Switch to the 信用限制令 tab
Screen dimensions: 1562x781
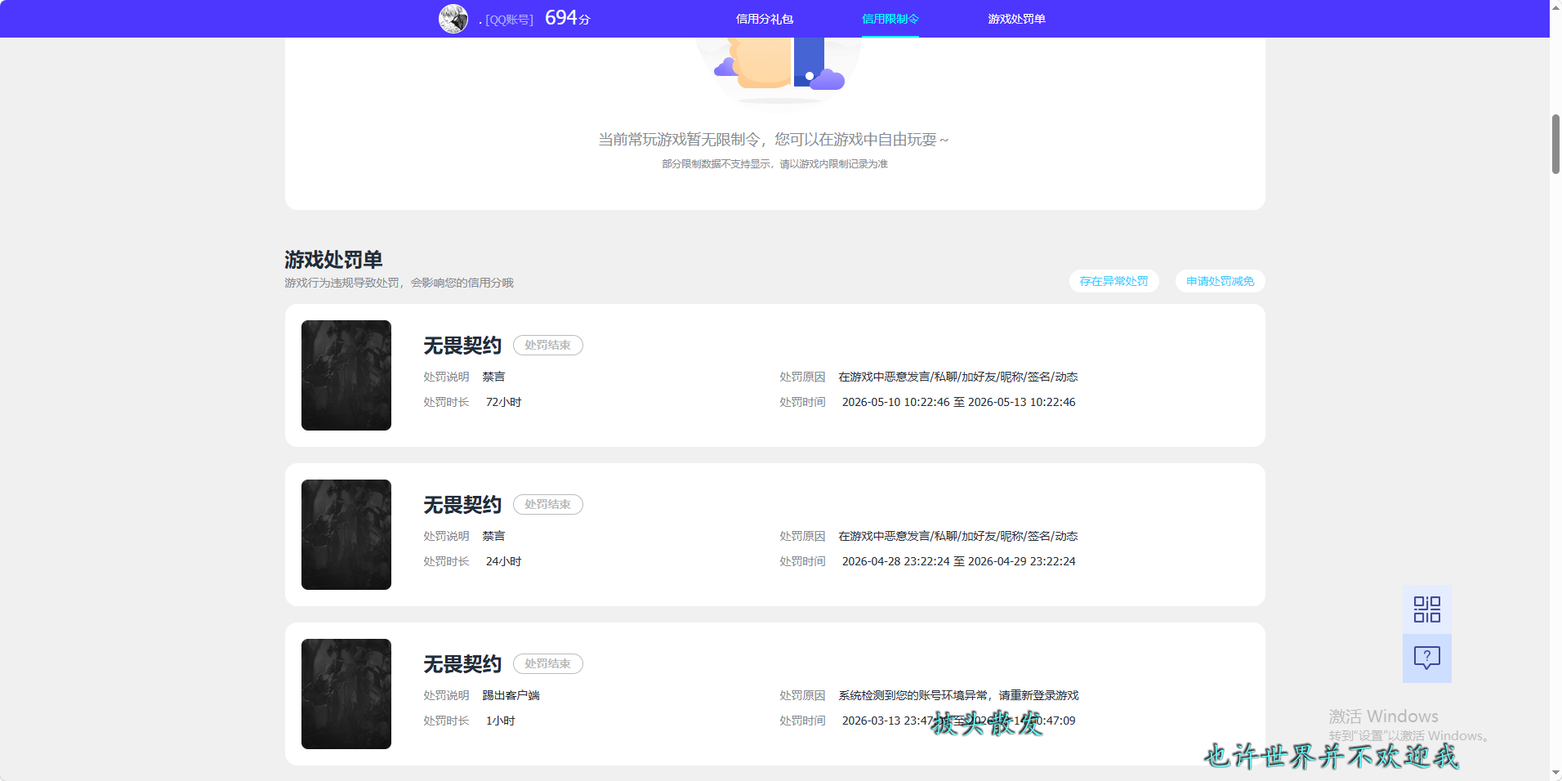(x=890, y=19)
